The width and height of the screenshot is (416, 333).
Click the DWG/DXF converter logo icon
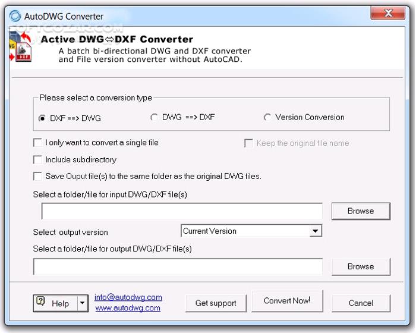pyautogui.click(x=20, y=47)
